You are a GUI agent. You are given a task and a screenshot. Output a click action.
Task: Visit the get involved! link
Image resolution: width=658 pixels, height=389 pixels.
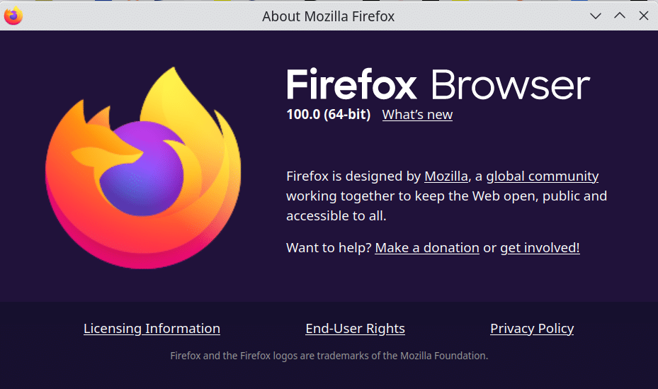point(540,248)
